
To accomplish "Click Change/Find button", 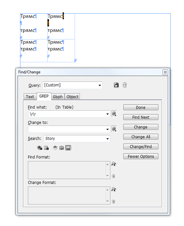I will tap(141, 146).
